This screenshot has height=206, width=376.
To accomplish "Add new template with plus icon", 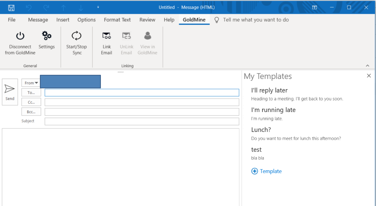I will (x=254, y=171).
